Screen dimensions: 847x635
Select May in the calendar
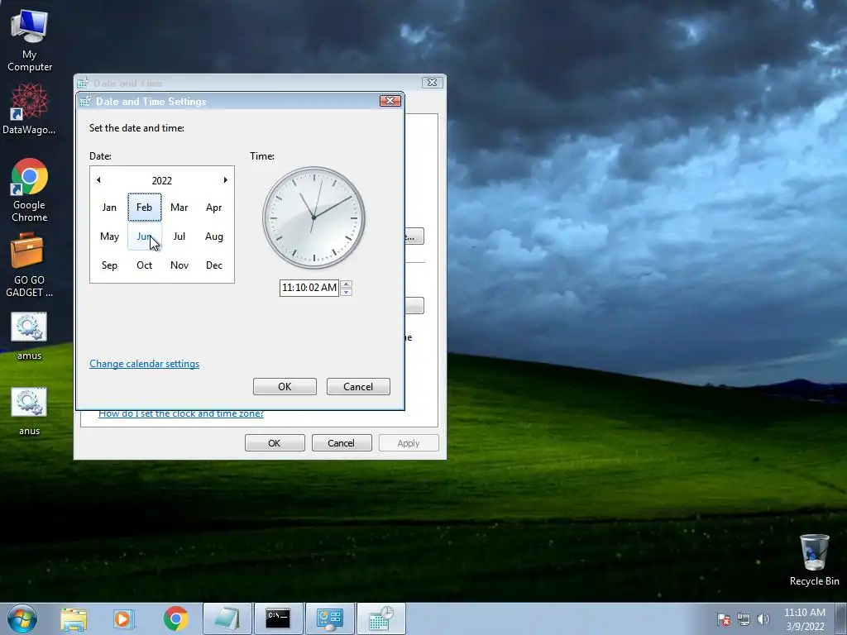point(109,236)
